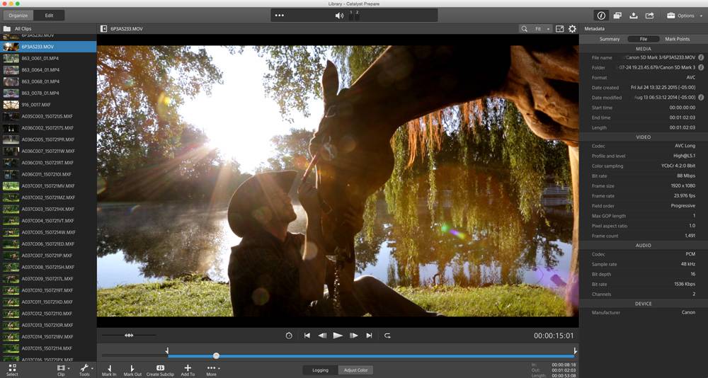
Task: Switch to Logging mode
Action: click(x=320, y=370)
